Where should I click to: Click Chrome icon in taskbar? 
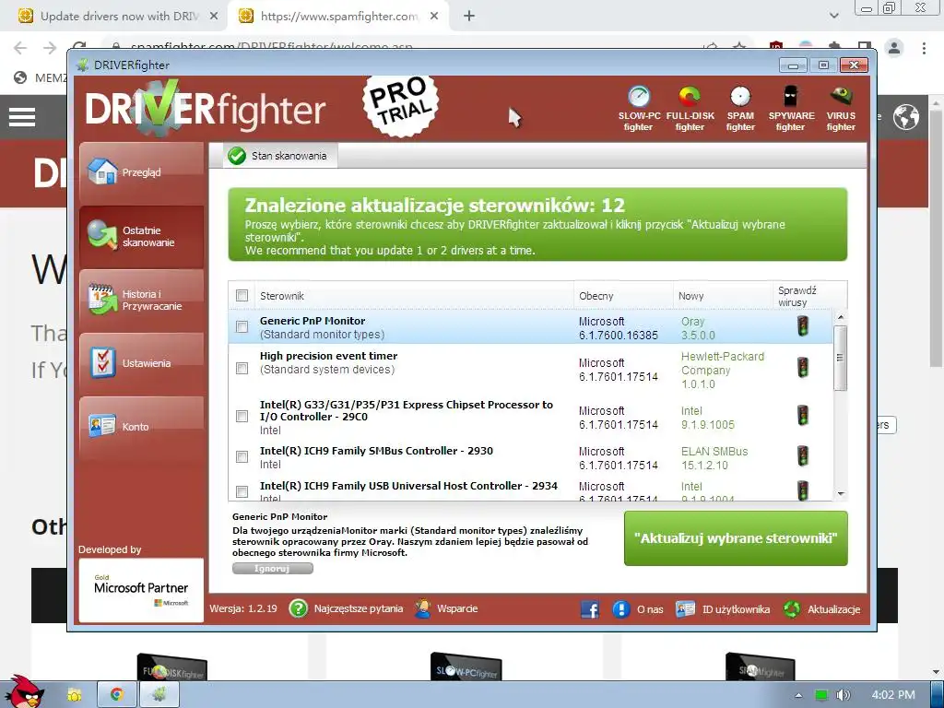117,694
